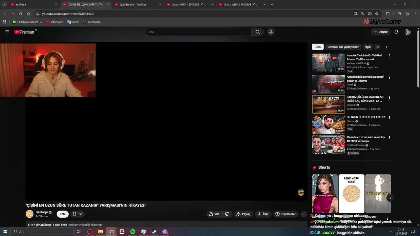Open the RENK KÖRÜ TESTİ short
The width and height of the screenshot is (420, 236).
[351, 194]
